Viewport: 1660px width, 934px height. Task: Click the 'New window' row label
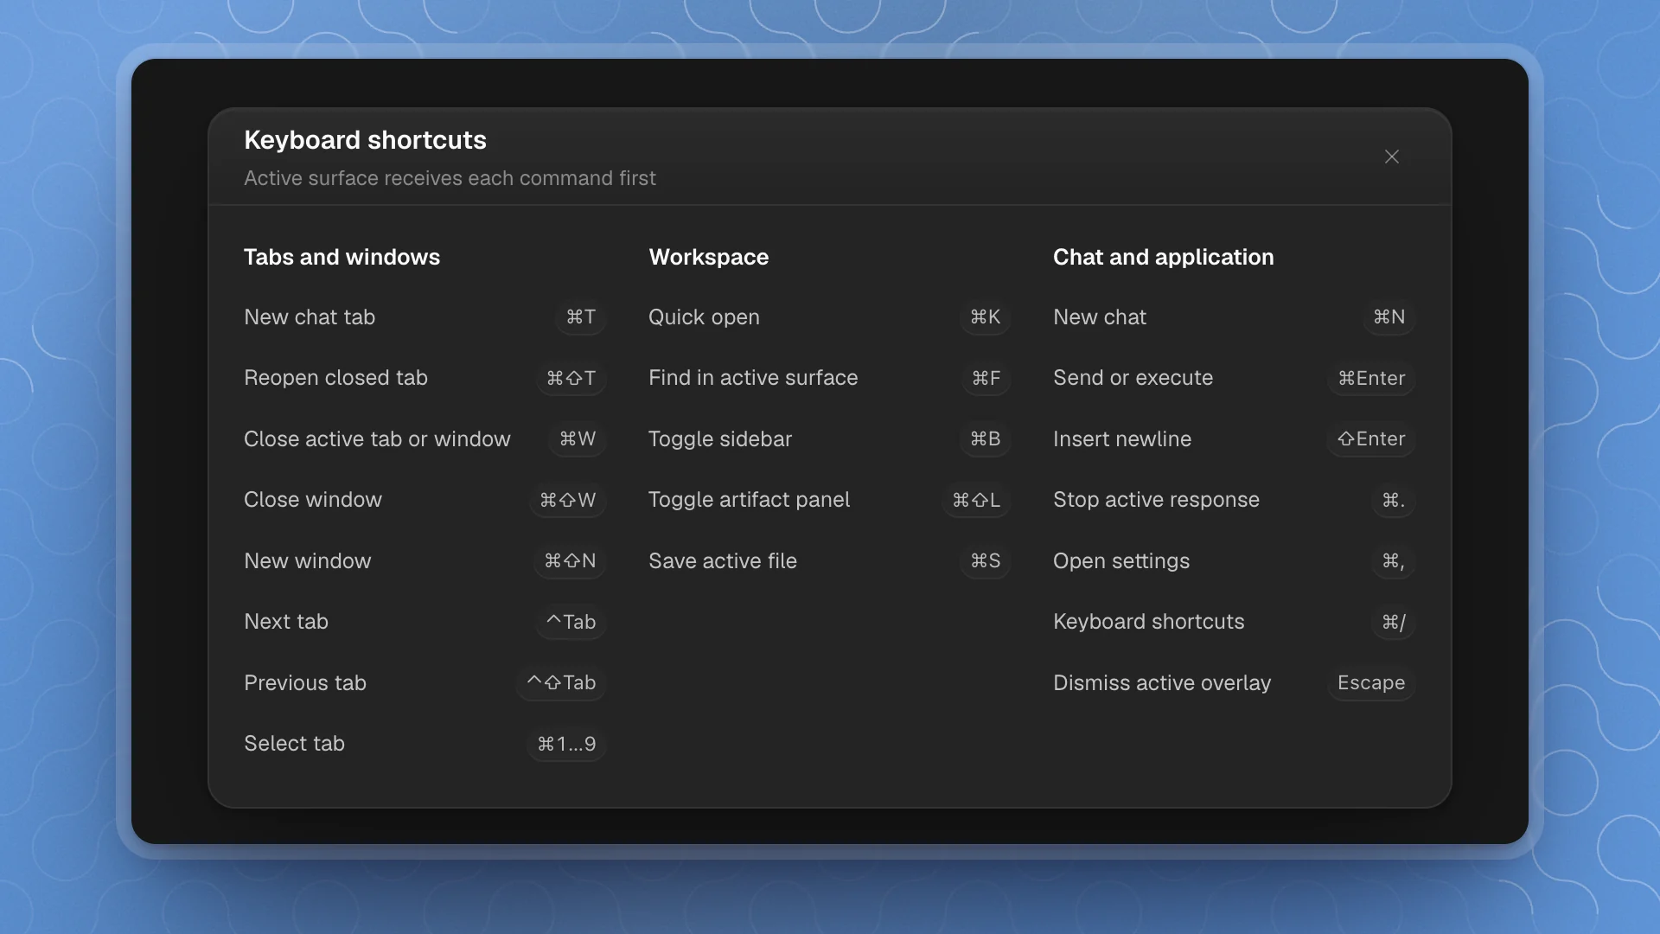308,561
